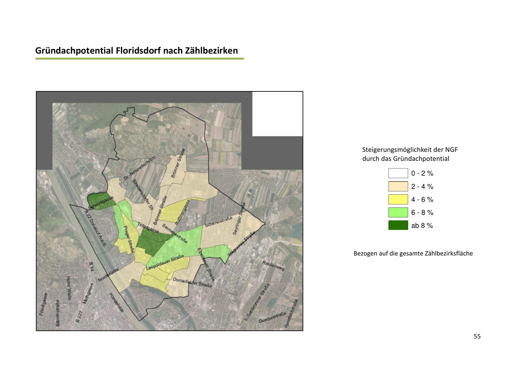This screenshot has height=371, width=525.
Task: Click the Siemensstraße map label
Action: coord(175,233)
